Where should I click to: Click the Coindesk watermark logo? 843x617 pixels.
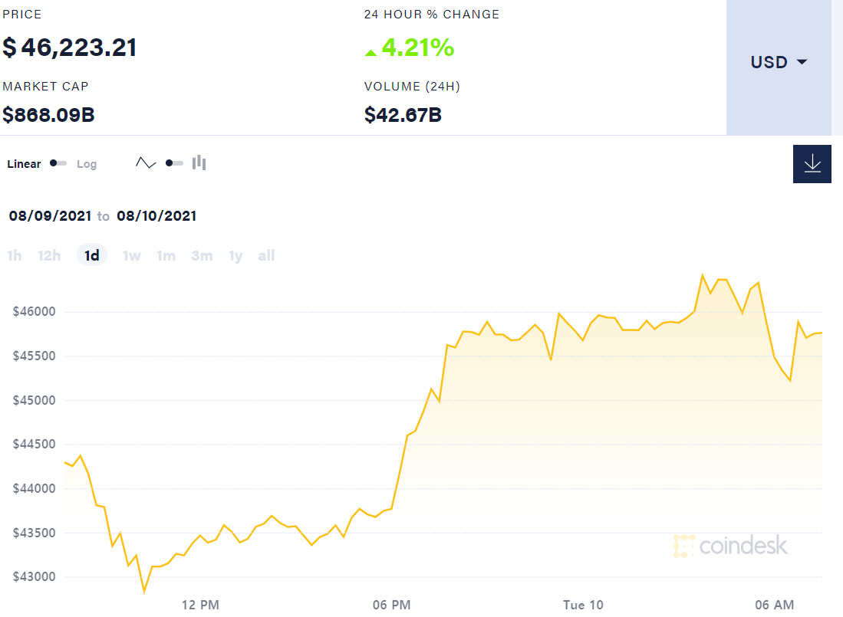pos(730,546)
